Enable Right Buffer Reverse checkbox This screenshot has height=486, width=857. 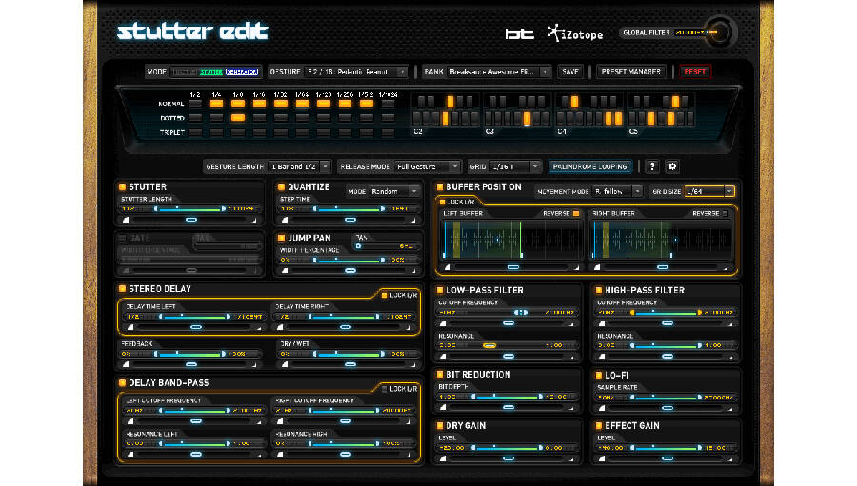point(726,213)
